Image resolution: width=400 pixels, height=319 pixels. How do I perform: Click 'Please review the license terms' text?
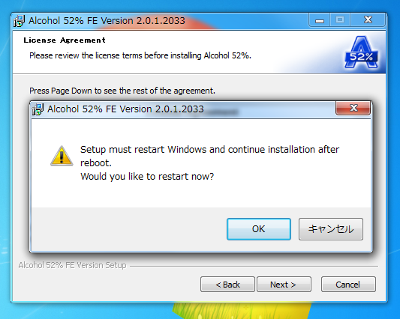point(140,55)
